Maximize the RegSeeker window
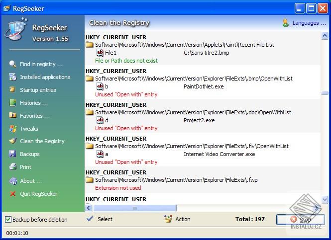The width and height of the screenshot is (331, 240). coord(311,8)
